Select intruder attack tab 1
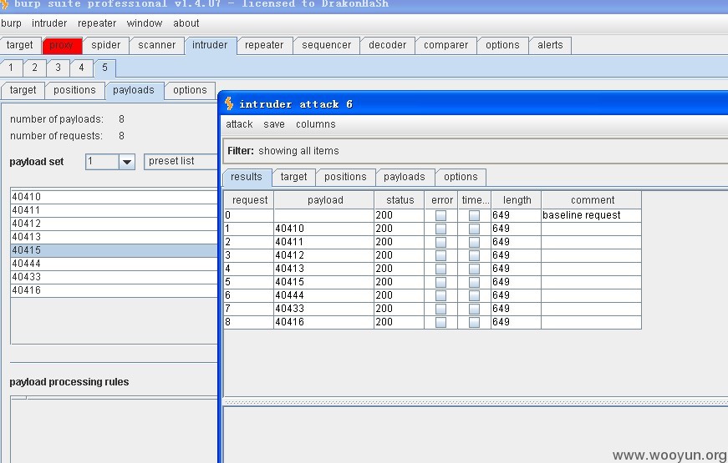The width and height of the screenshot is (728, 463). 11,68
